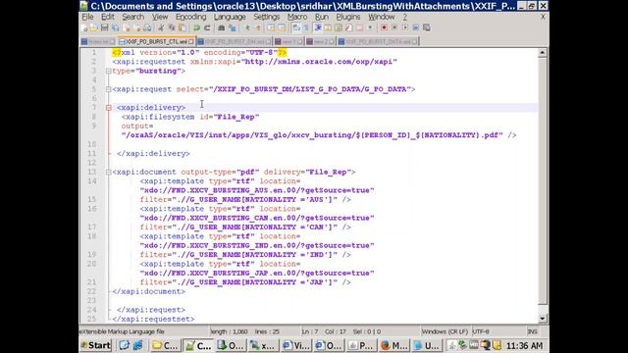
Task: Open the Language menu
Action: [x=230, y=17]
